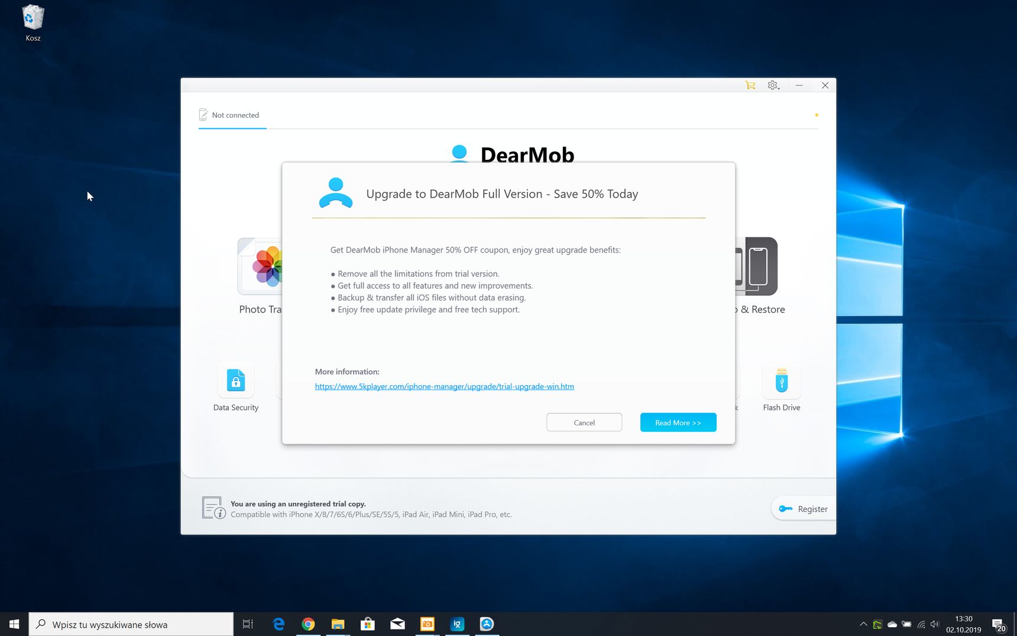Click the taskbar search field
The width and height of the screenshot is (1017, 636).
[x=131, y=624]
